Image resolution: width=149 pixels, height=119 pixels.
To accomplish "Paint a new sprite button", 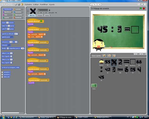I will tap(104, 56).
